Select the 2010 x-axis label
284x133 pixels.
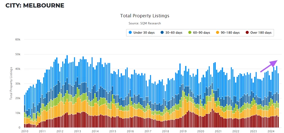[x=24, y=131]
